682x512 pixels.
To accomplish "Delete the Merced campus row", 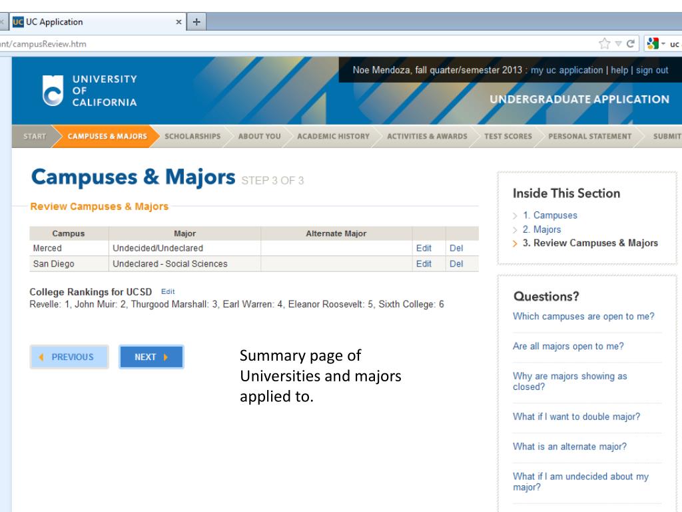I will (456, 248).
